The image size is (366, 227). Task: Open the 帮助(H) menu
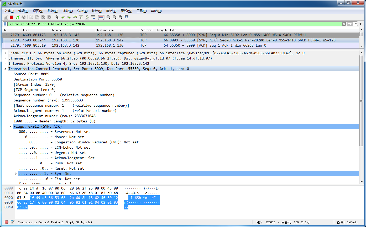(x=156, y=11)
